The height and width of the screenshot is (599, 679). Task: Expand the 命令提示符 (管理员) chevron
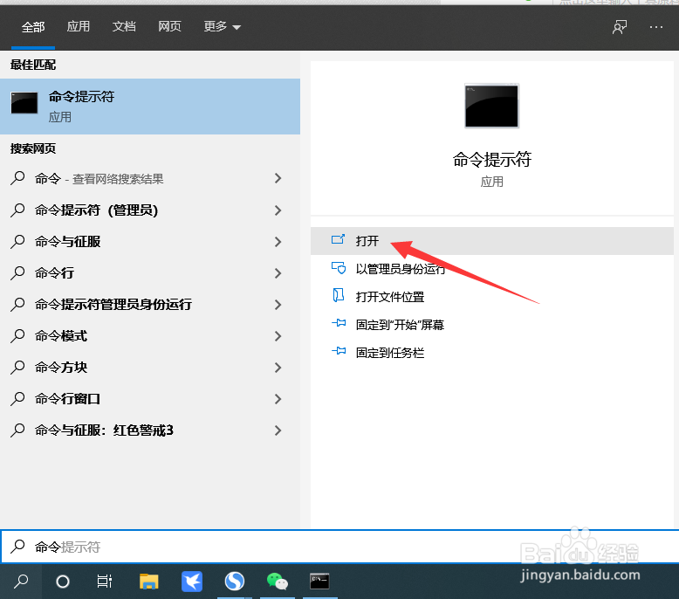[278, 210]
